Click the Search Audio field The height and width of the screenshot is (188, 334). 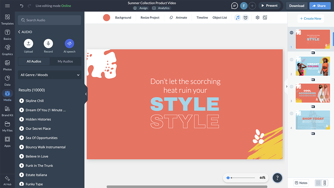click(x=50, y=20)
